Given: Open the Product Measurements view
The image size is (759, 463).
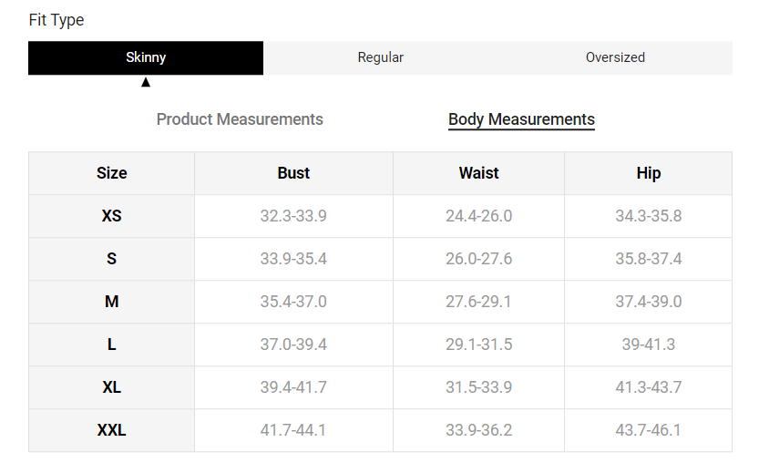Looking at the screenshot, I should click(240, 119).
